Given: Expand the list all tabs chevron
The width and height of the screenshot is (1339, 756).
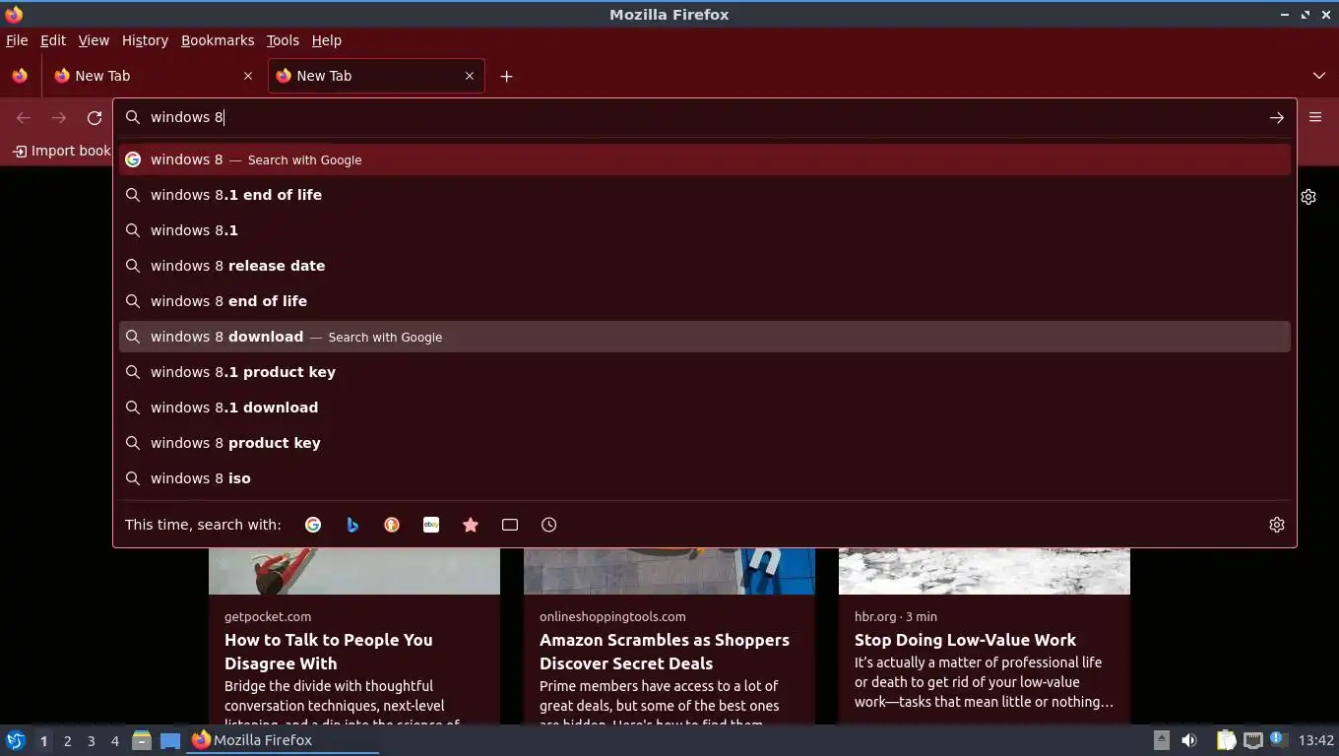Looking at the screenshot, I should 1319,76.
